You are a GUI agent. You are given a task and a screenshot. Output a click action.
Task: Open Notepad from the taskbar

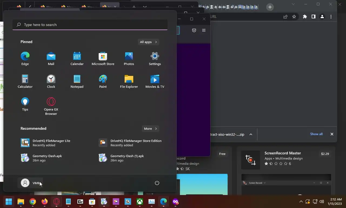tap(68, 201)
